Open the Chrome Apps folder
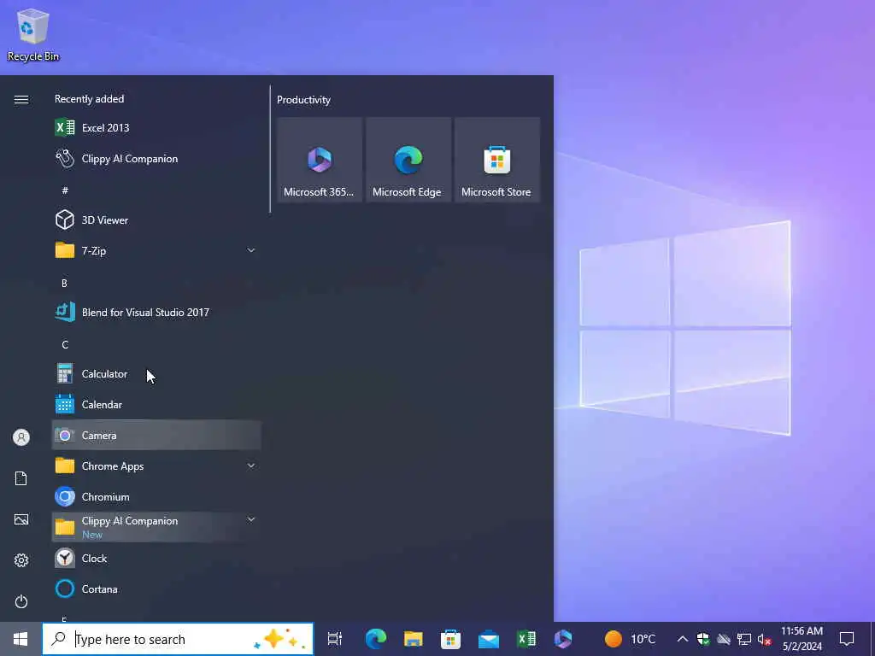The width and height of the screenshot is (875, 656). (x=156, y=466)
